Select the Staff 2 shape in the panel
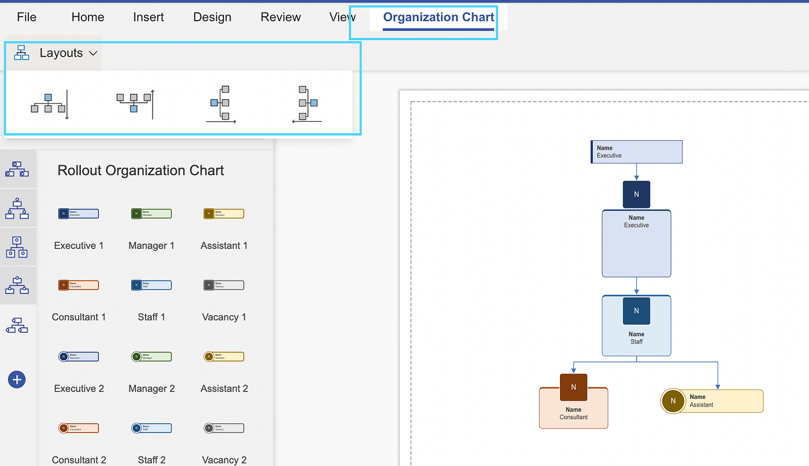The height and width of the screenshot is (466, 809). [151, 428]
